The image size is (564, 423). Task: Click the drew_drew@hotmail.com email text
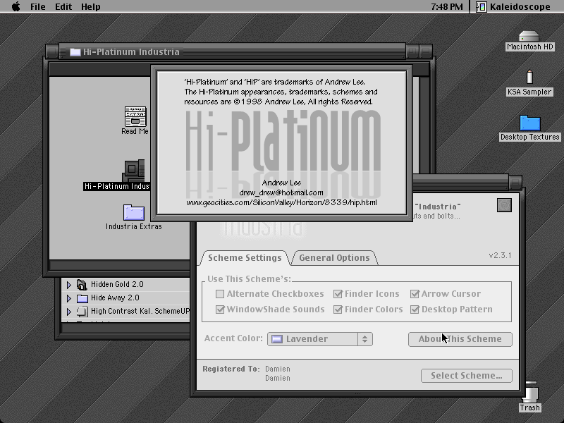point(281,192)
